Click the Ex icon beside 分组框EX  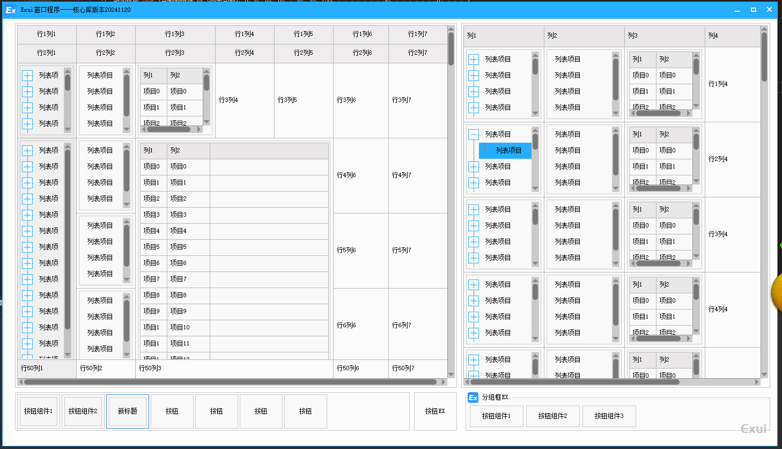point(473,398)
